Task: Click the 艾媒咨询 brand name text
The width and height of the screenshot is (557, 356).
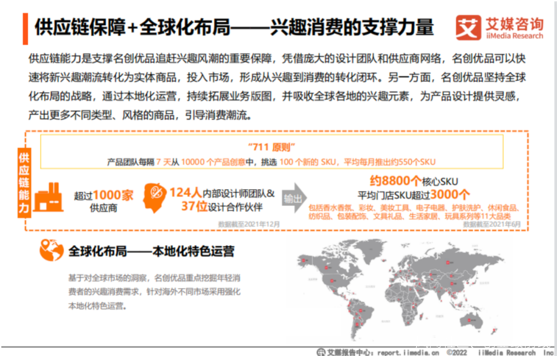Action: pyautogui.click(x=514, y=24)
